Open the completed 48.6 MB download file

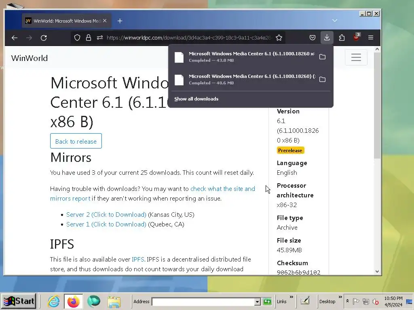(x=243, y=80)
